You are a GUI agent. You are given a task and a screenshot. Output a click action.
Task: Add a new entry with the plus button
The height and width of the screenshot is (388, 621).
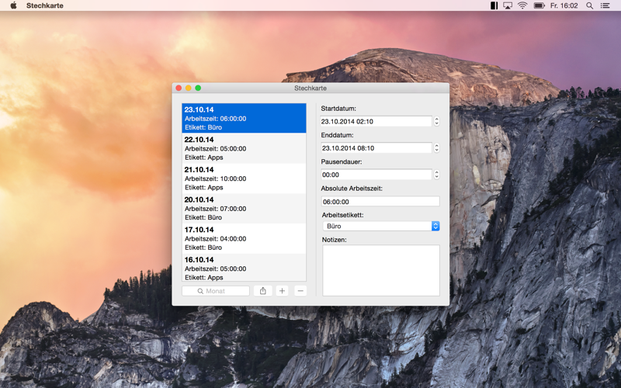click(282, 291)
